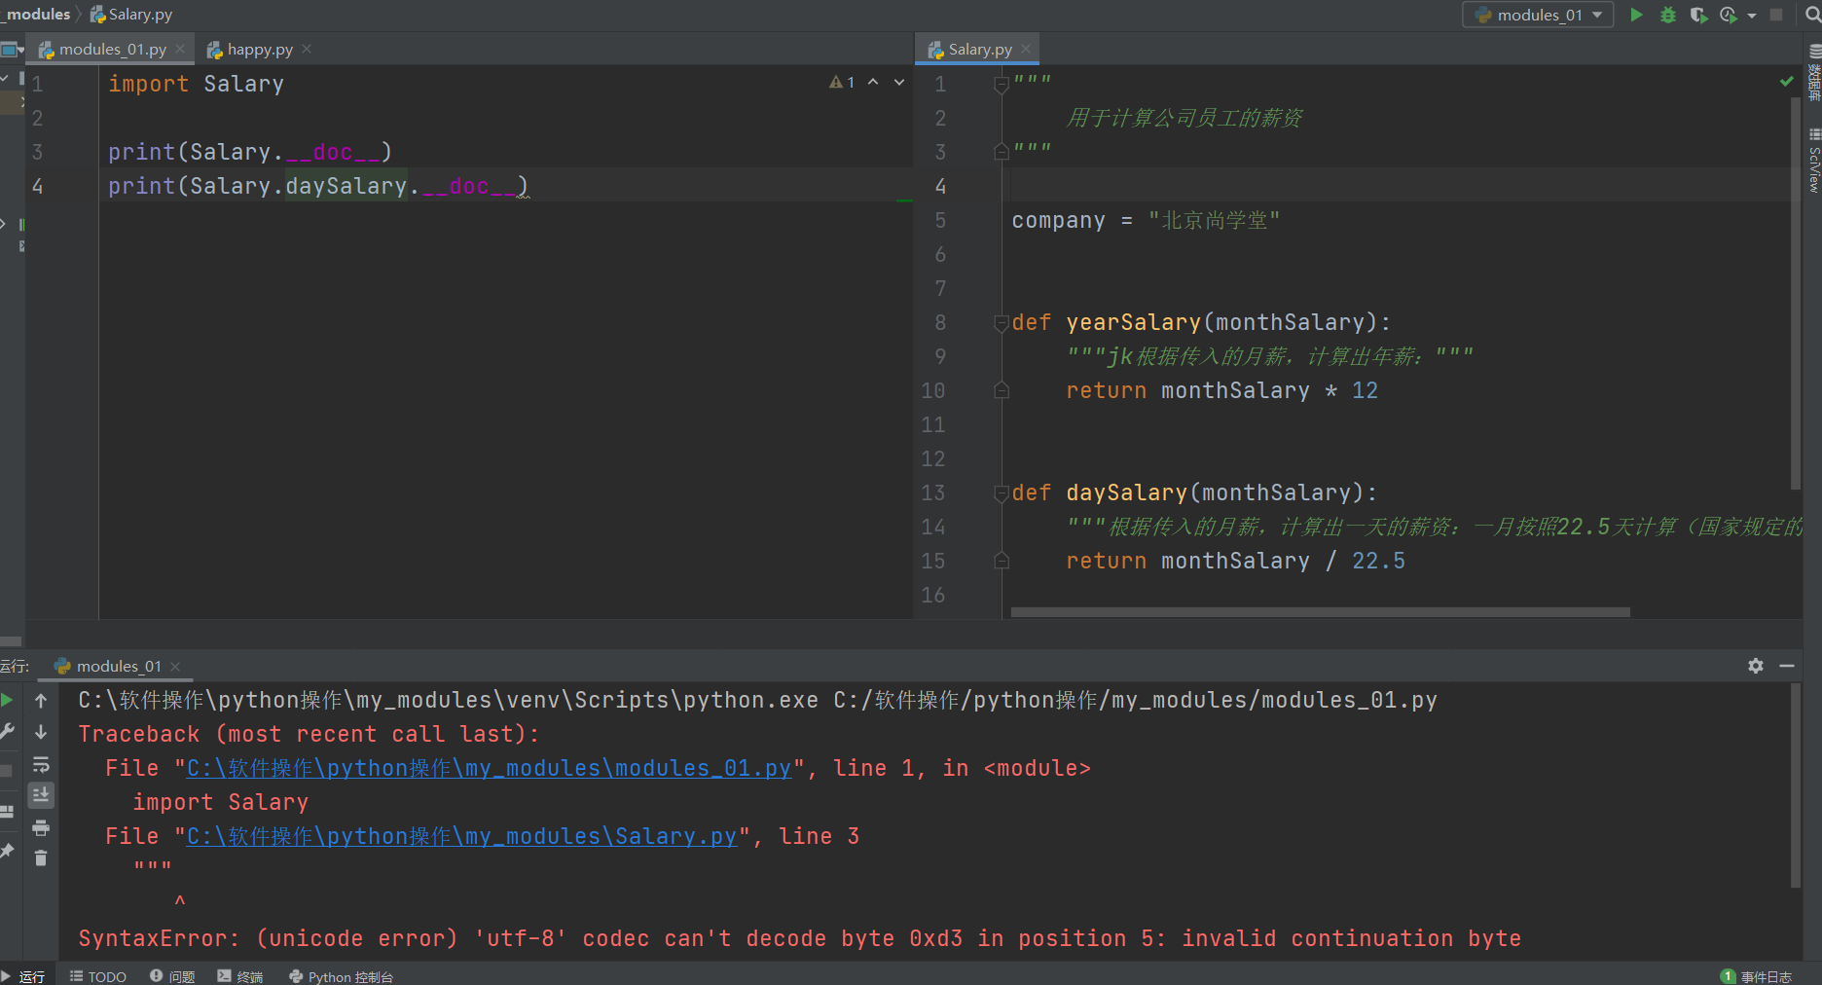This screenshot has height=985, width=1822.
Task: Rerun modules_01 from the run panel's green arrow
Action: [7, 700]
